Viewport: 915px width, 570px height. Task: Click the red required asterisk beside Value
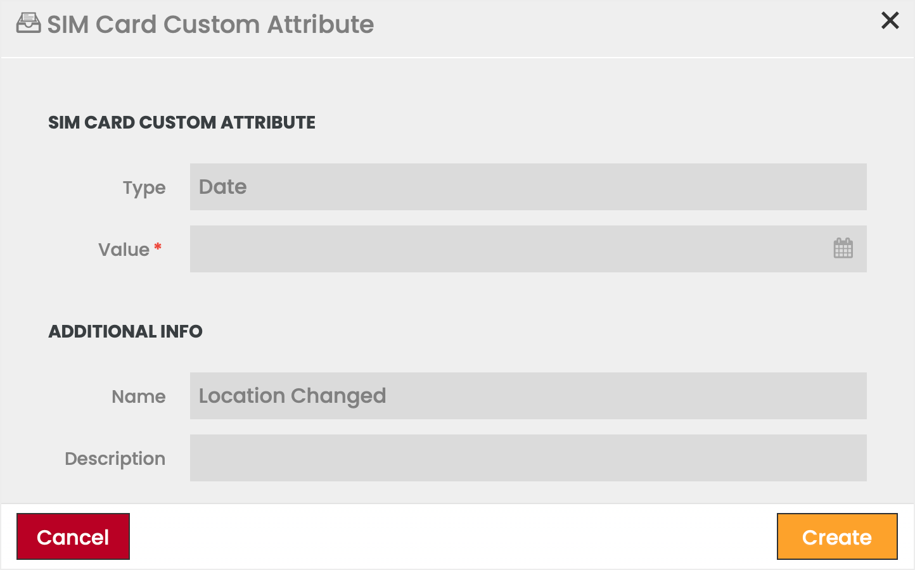click(158, 247)
